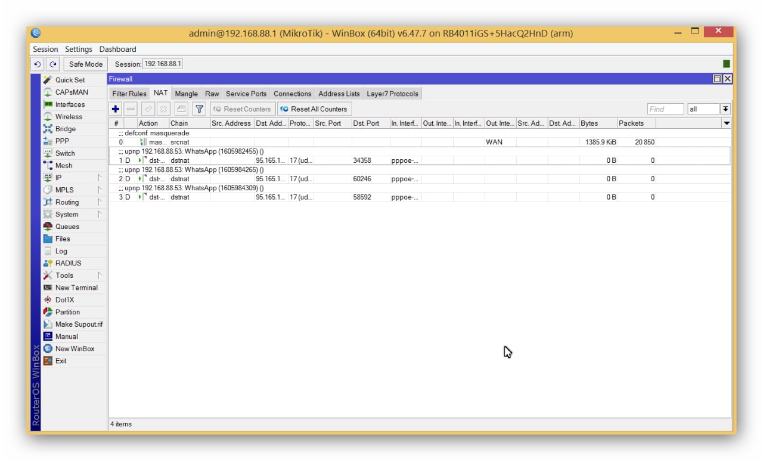Close the Firewall inner window

click(727, 79)
